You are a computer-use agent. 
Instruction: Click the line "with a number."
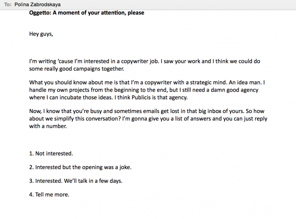coord(48,126)
